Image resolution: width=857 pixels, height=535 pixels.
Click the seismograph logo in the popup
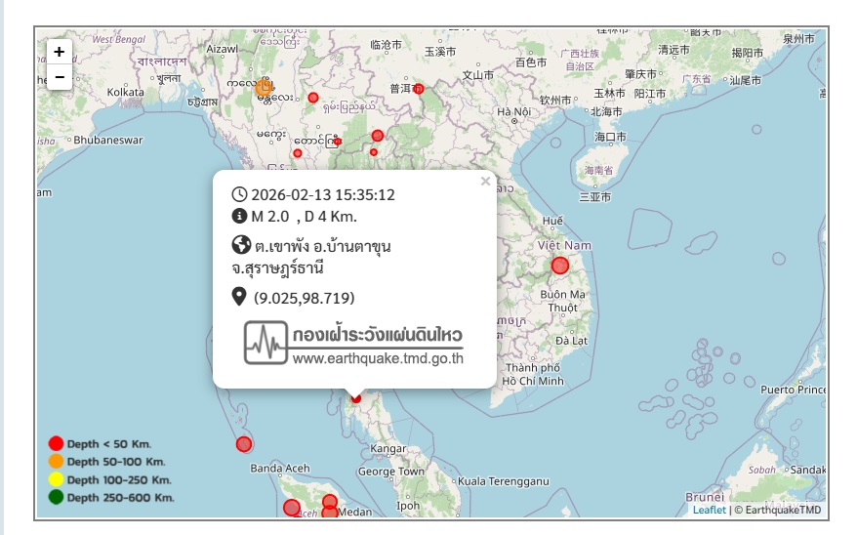click(x=265, y=343)
